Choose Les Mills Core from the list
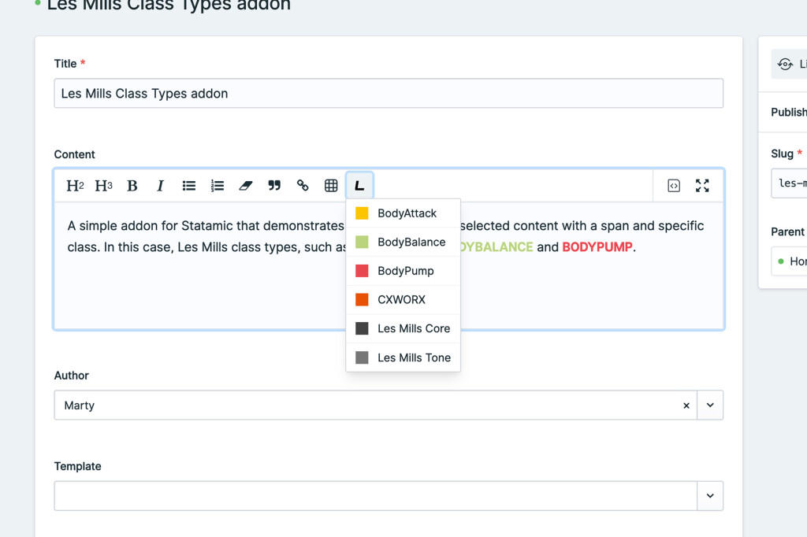This screenshot has height=537, width=807. (413, 328)
